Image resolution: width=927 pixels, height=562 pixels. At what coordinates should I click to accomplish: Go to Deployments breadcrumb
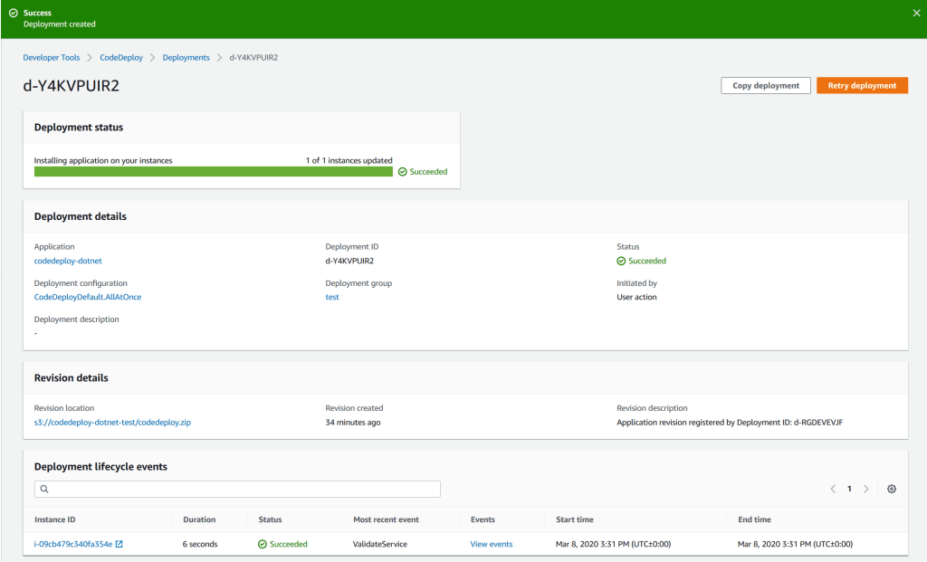click(186, 58)
